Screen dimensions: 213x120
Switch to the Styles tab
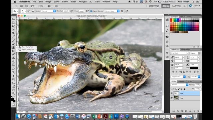pyautogui.click(x=183, y=17)
